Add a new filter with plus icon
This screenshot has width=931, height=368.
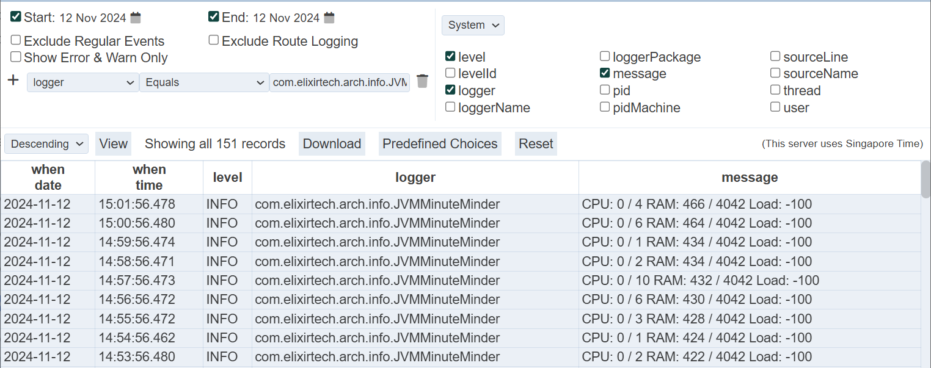(13, 81)
